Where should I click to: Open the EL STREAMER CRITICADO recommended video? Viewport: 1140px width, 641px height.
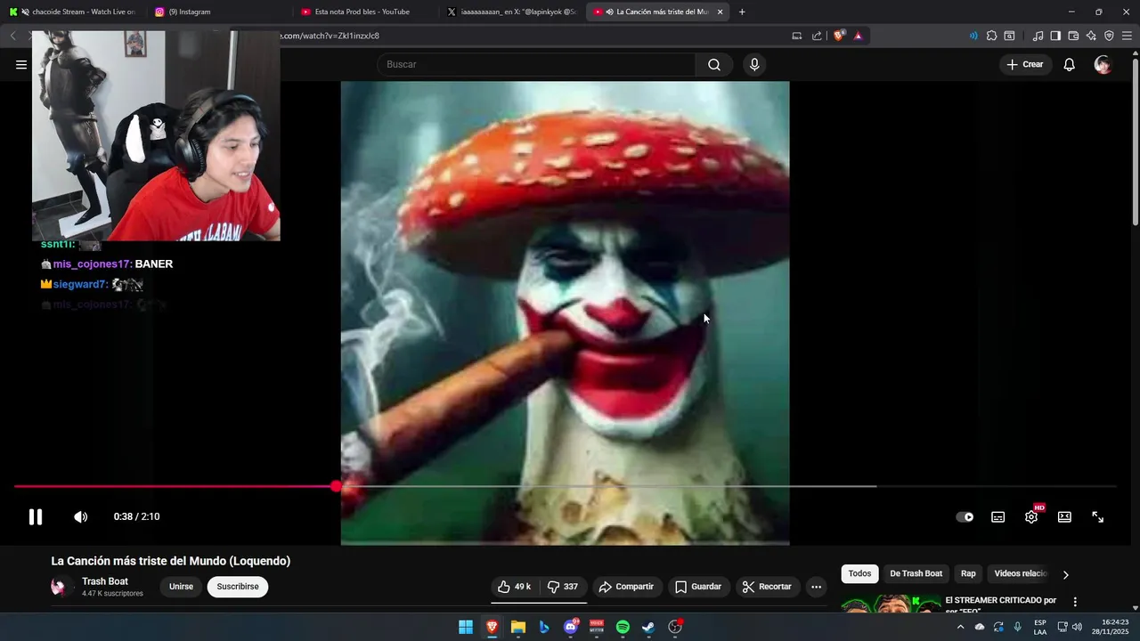[x=1001, y=604]
